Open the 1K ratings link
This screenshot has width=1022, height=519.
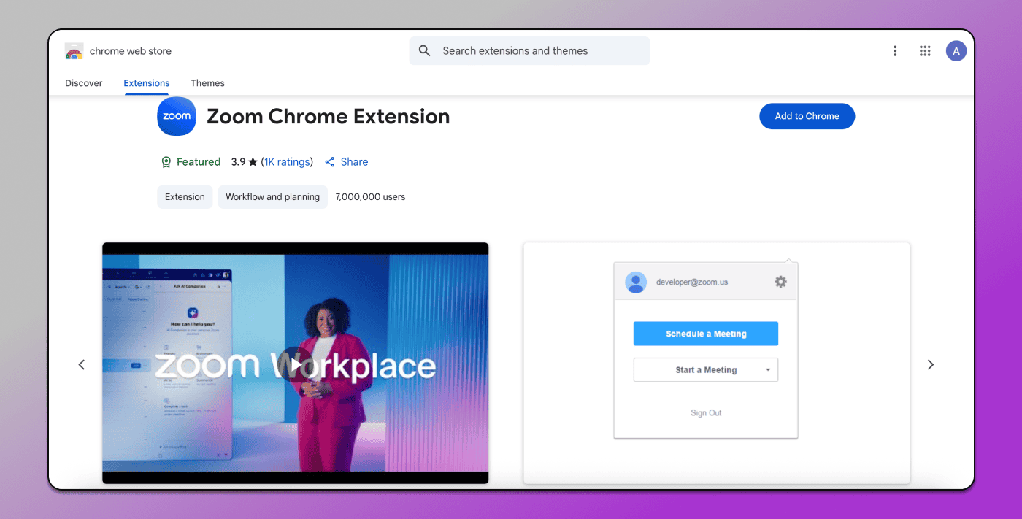coord(288,162)
